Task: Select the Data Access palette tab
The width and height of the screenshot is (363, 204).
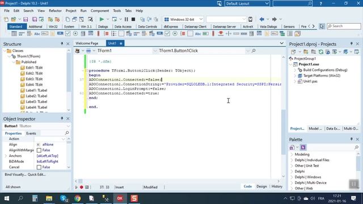Action: coord(123,27)
